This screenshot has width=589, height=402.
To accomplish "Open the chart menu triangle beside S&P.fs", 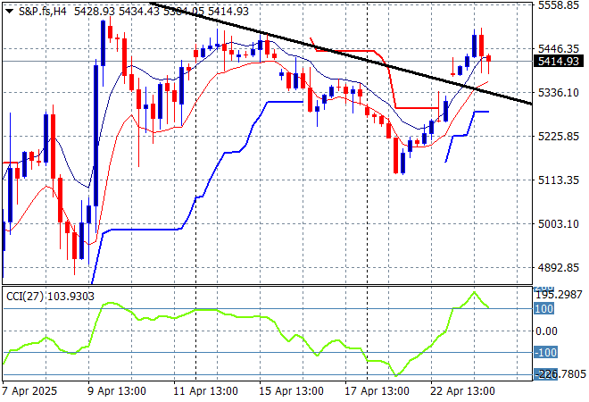I will pos(10,12).
